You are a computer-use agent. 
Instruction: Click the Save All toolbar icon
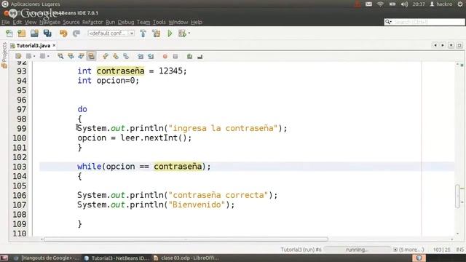47,33
